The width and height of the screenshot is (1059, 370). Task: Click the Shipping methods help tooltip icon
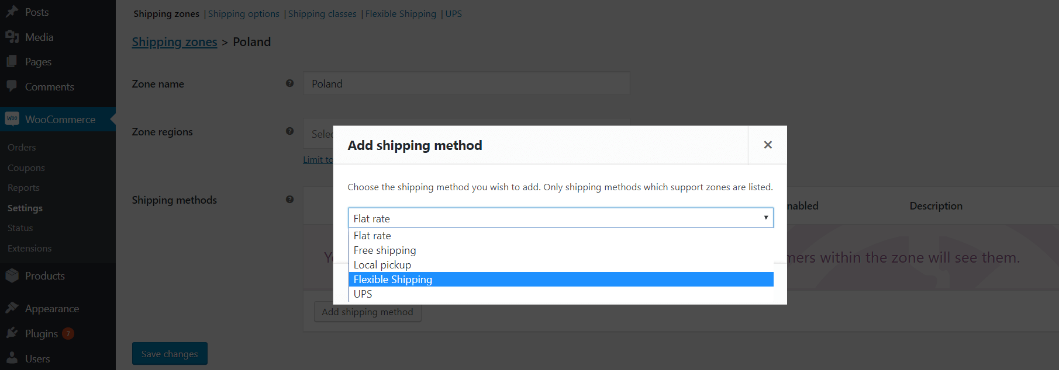pyautogui.click(x=289, y=200)
